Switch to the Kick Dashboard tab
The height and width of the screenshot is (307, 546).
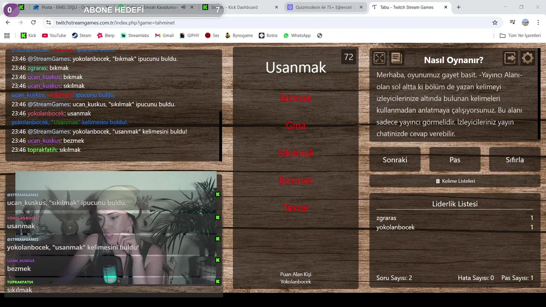click(x=240, y=7)
